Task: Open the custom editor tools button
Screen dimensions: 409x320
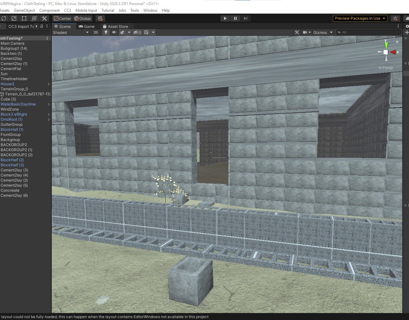Action: [x=44, y=18]
